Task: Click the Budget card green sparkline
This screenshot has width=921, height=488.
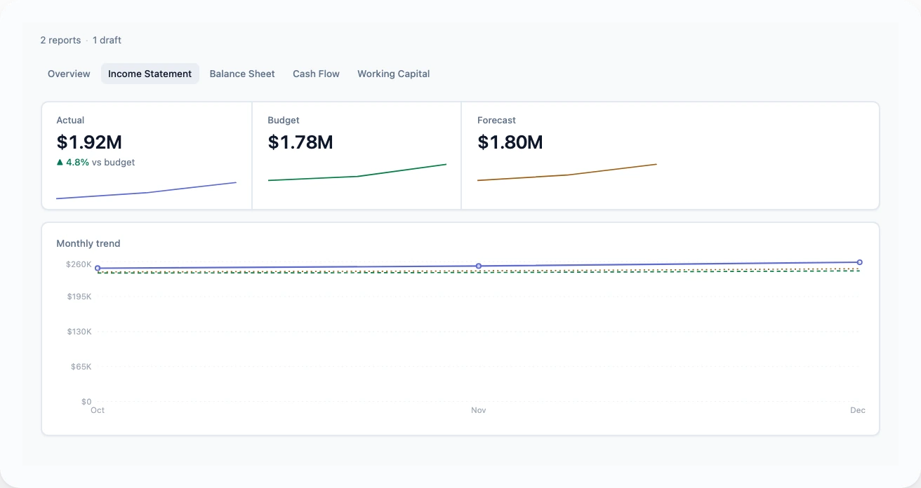Action: click(x=357, y=172)
